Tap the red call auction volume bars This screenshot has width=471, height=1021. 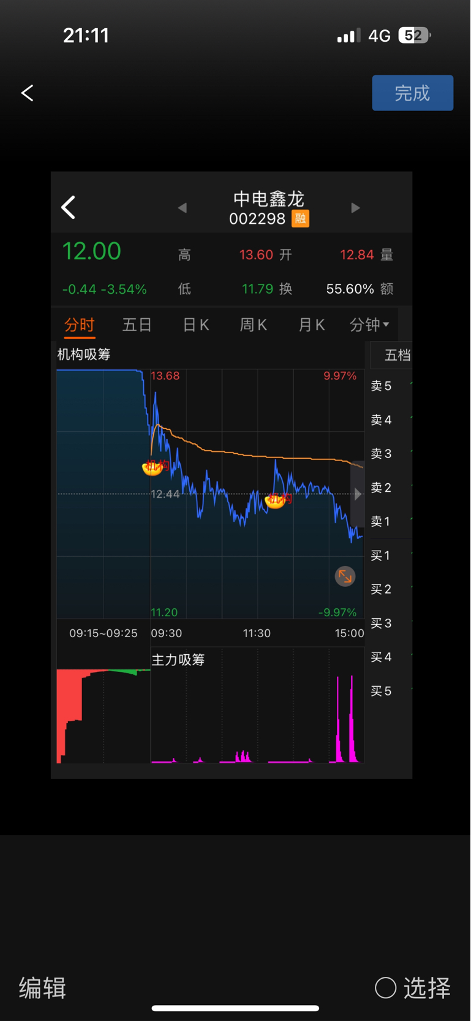coord(69,705)
